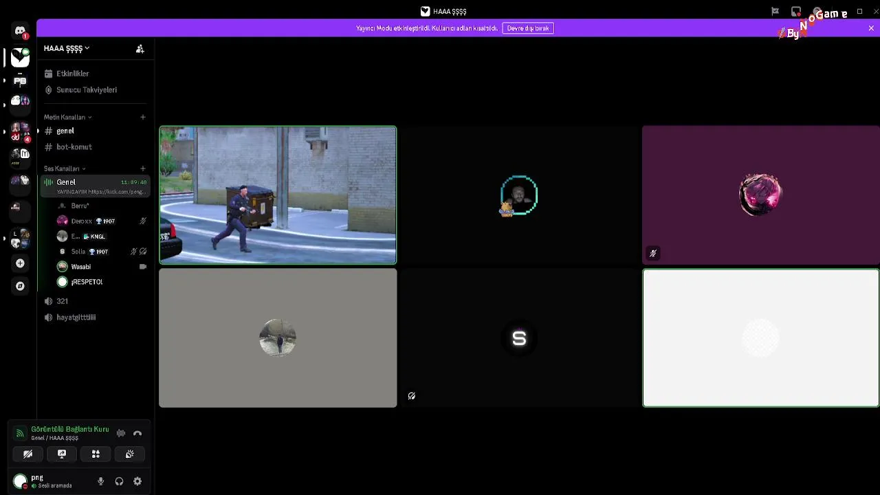Click the deafened headphone icon beside Solia

tap(143, 252)
